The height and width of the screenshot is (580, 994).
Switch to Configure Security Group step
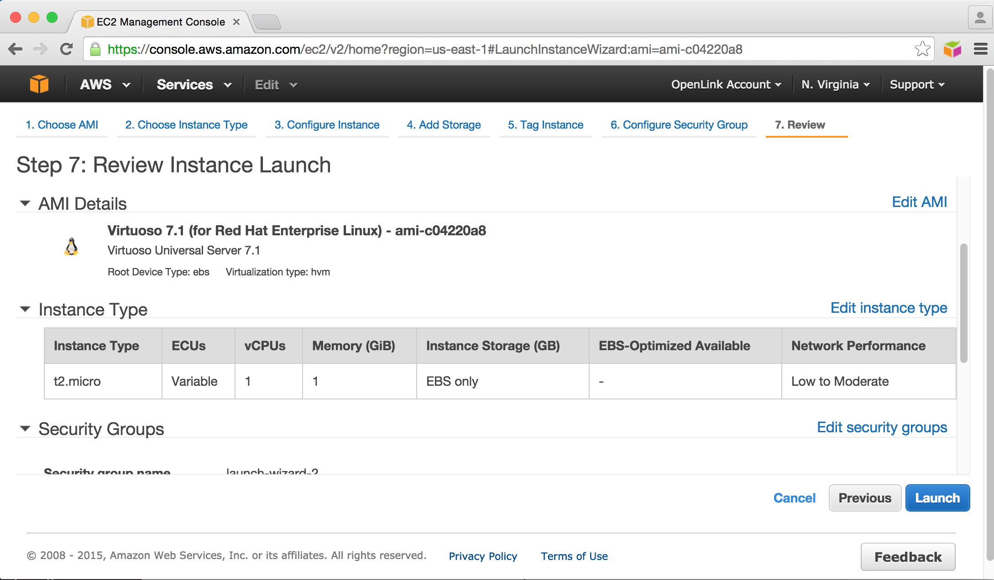tap(679, 125)
